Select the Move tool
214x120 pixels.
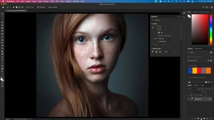pos(2,14)
